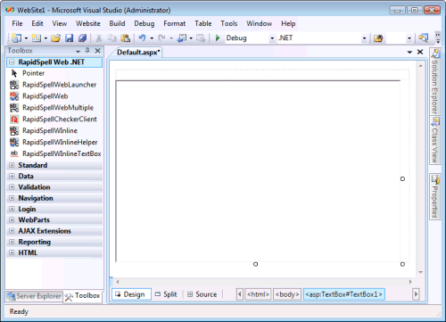The height and width of the screenshot is (322, 446).
Task: Click the Undo arrow icon
Action: click(x=143, y=38)
